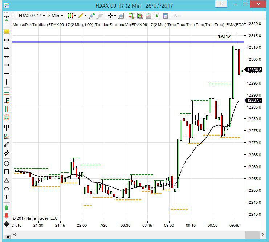The image size is (269, 242).
Task: Select the green Arrow Up marker tool
Action: [7, 207]
